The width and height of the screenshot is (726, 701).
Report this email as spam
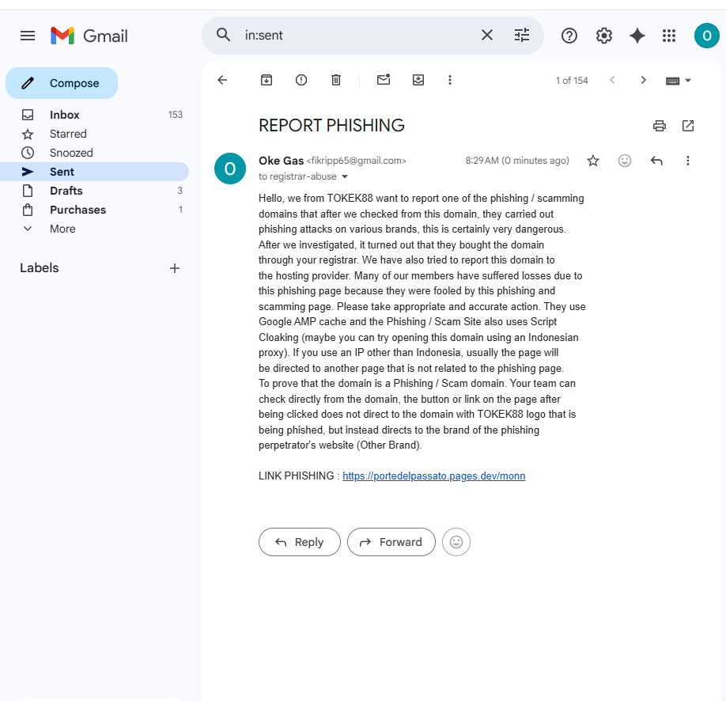[301, 80]
